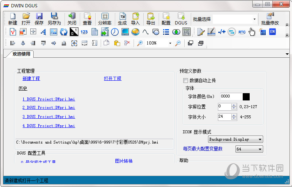
Task: Click the 批量修改 (Batch Modify) icon
Action: (x=270, y=19)
